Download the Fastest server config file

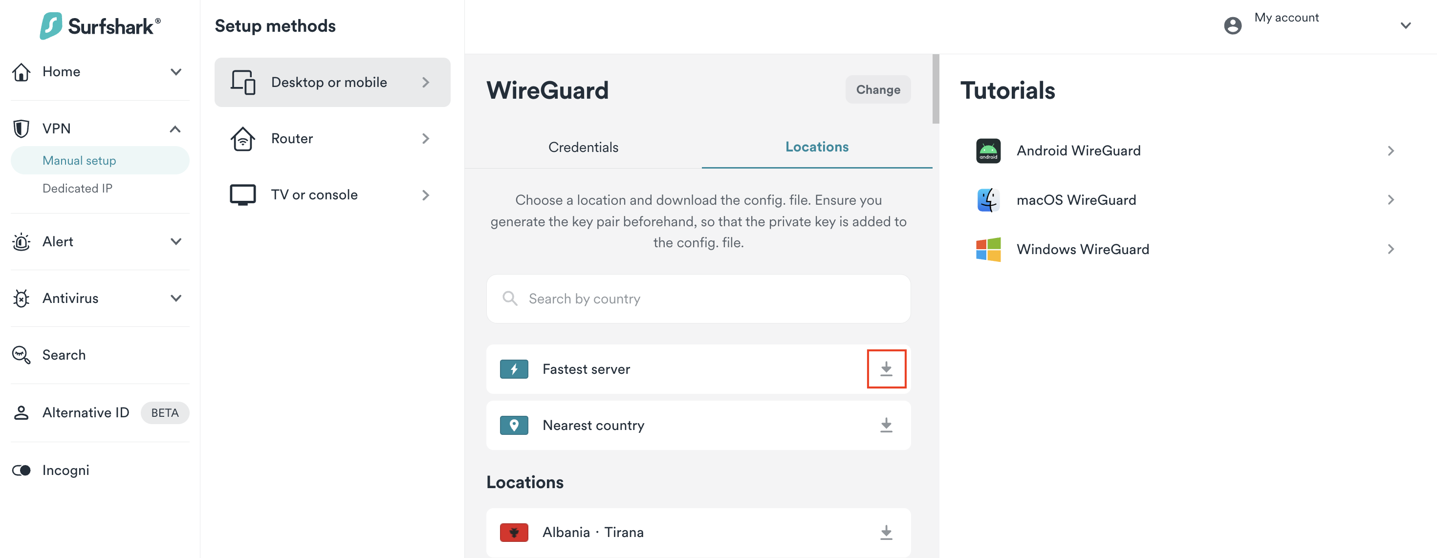(886, 369)
